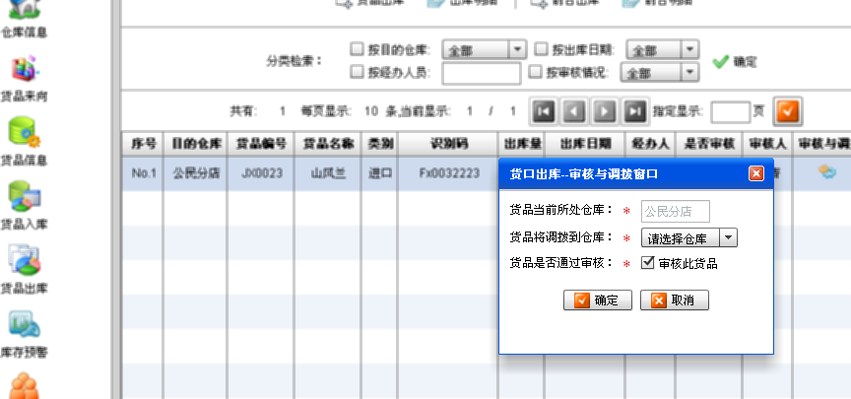
Task: Jump to the first page of results
Action: pyautogui.click(x=544, y=112)
